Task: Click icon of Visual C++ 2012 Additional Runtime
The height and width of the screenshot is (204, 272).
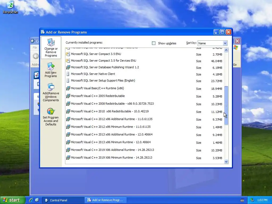Action: (x=68, y=119)
